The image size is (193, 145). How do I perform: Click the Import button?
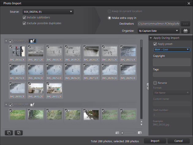[155, 141]
